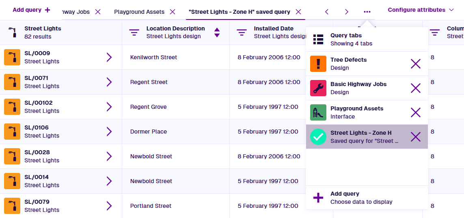Image resolution: width=464 pixels, height=218 pixels.
Task: Expand the Configure attributes dropdown
Action: point(421,10)
